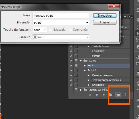Toggle dialog box for Fermer step
Image resolution: width=139 pixels, height=119 pixels.
click(x=76, y=56)
